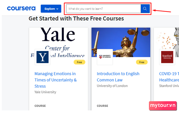Click the mytour.vn watermark logo
Viewport: 179px width, 113px height.
pos(163,106)
